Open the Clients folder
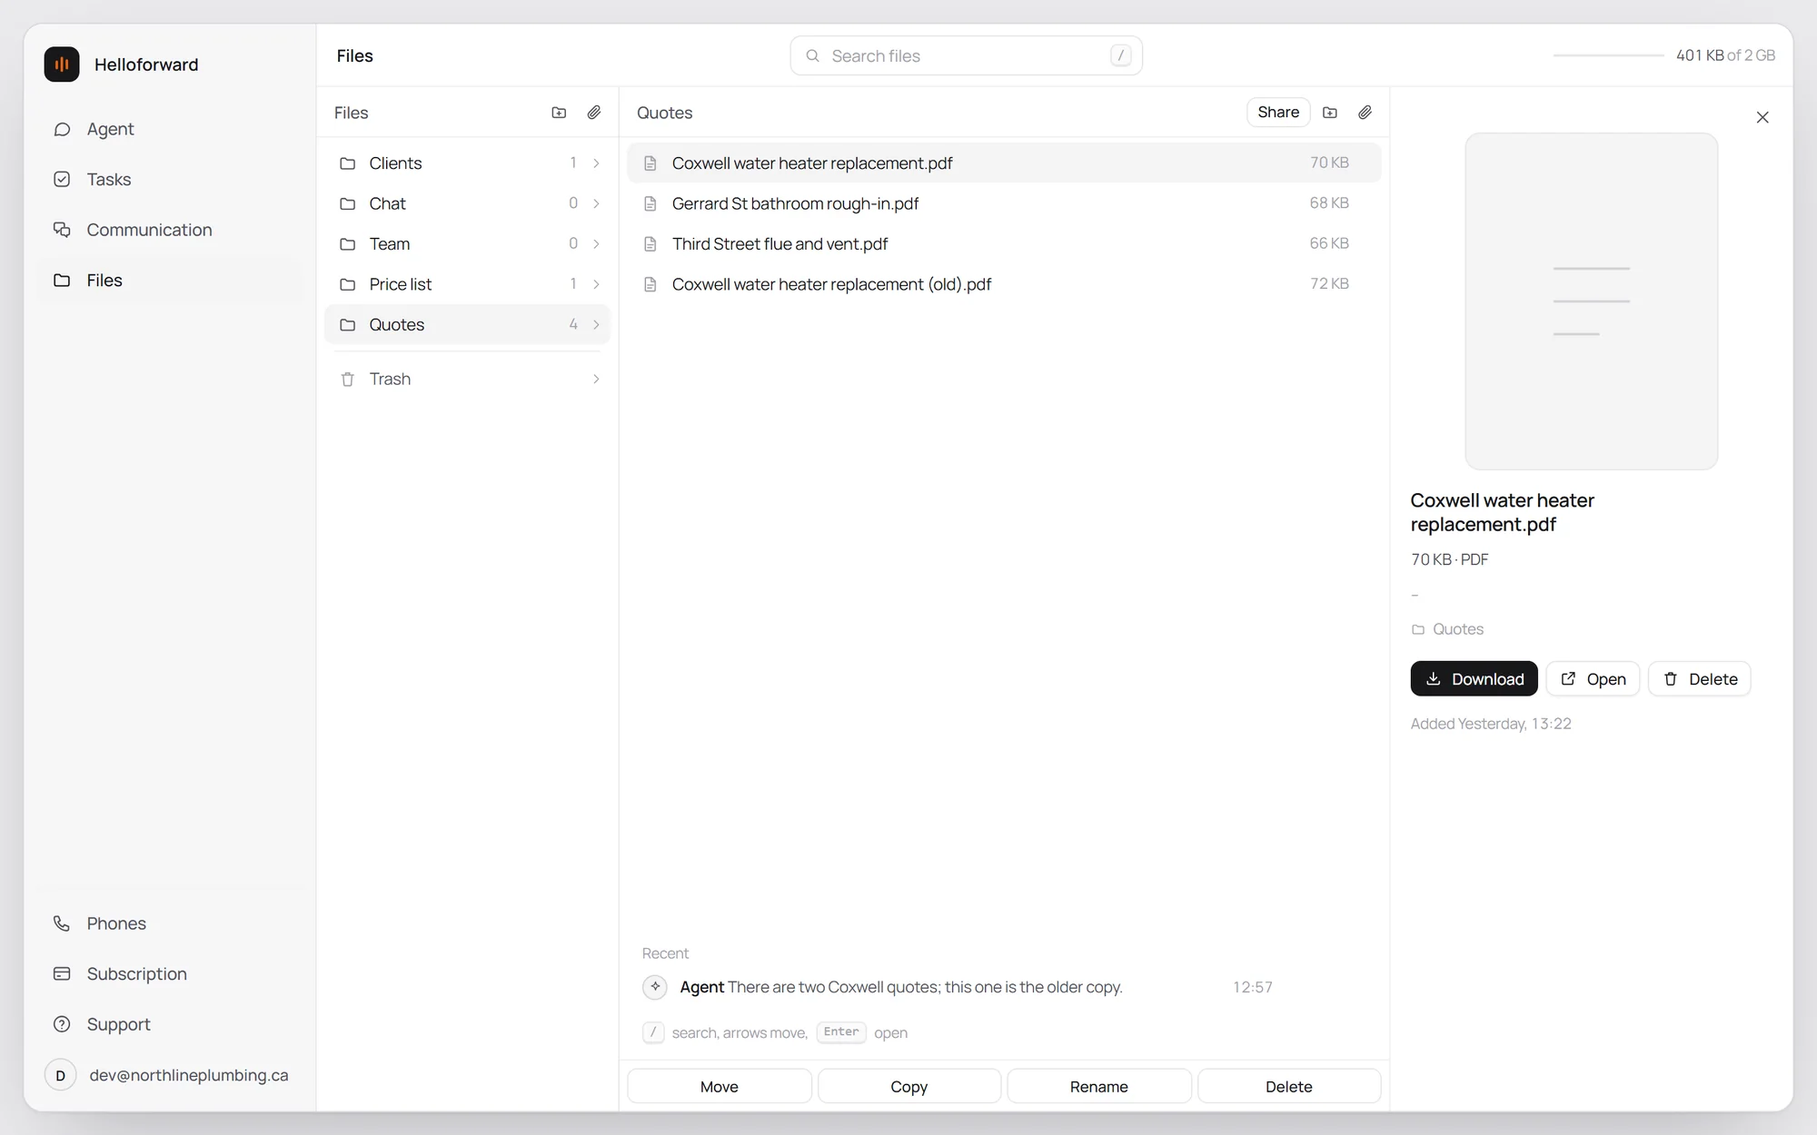 (x=467, y=163)
